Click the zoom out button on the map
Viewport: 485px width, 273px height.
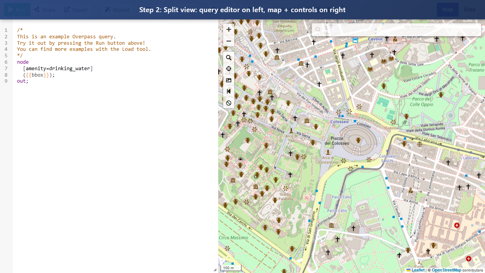(228, 41)
